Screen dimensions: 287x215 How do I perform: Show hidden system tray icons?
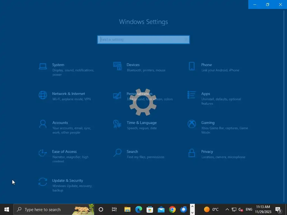(227, 209)
